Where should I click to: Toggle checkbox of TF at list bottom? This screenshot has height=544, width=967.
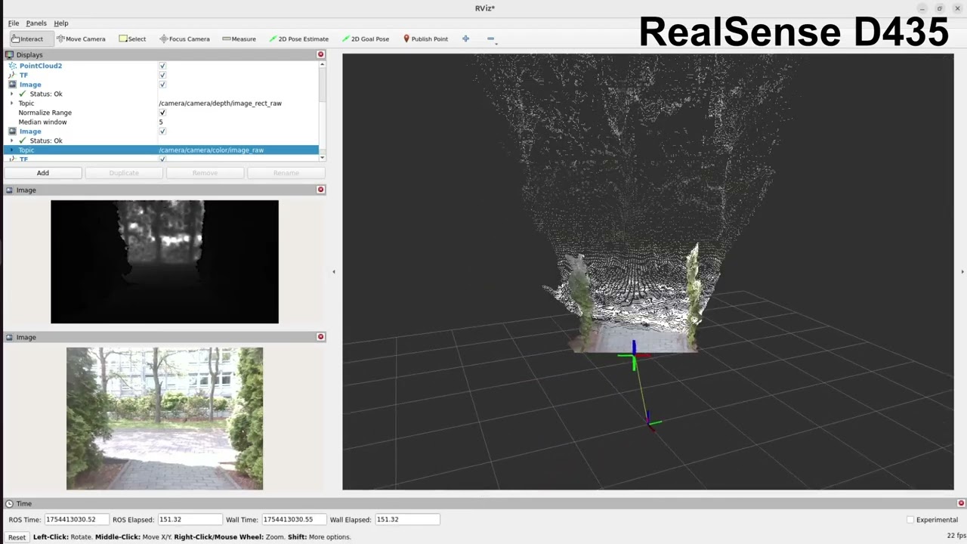[162, 159]
